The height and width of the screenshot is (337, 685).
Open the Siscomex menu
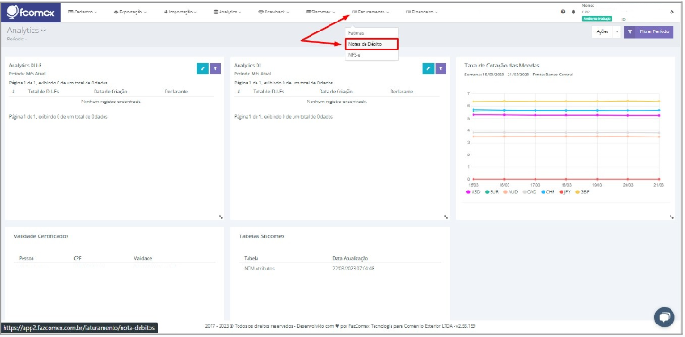coord(320,13)
